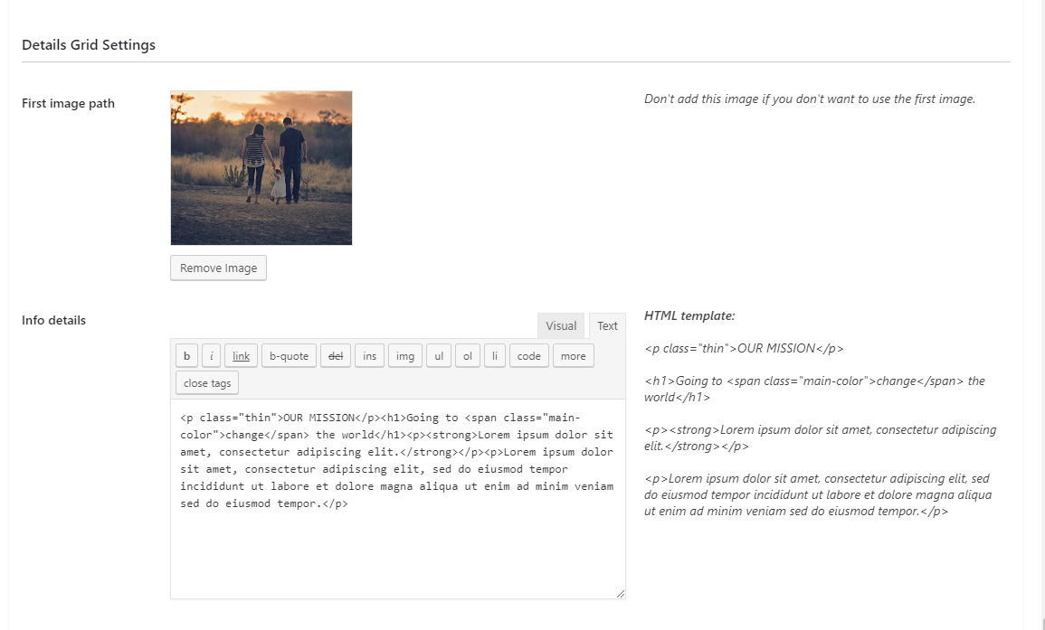
Task: Click the italic 'i' quicktag button
Action: click(212, 355)
